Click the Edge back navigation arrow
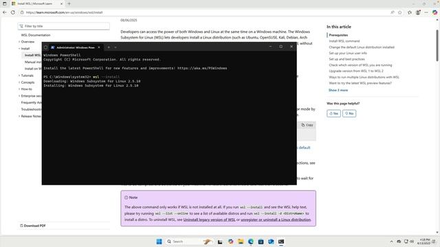 5,12
